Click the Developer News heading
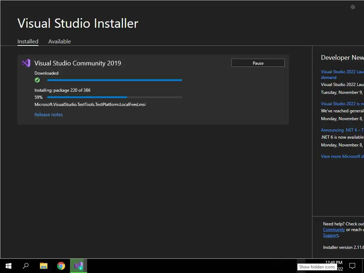The width and height of the screenshot is (364, 273). click(x=342, y=58)
